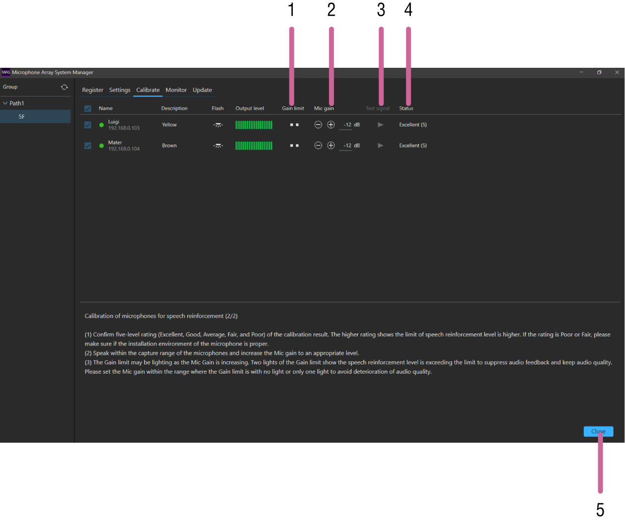Uncheck the Mater microphone checkbox
Image resolution: width=625 pixels, height=521 pixels.
click(x=88, y=145)
